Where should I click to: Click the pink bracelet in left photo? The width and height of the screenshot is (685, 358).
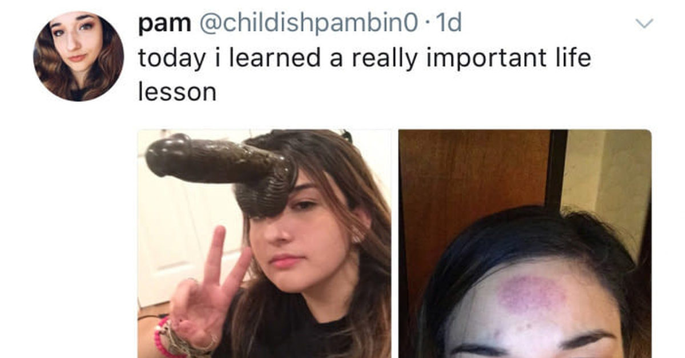[x=160, y=336]
